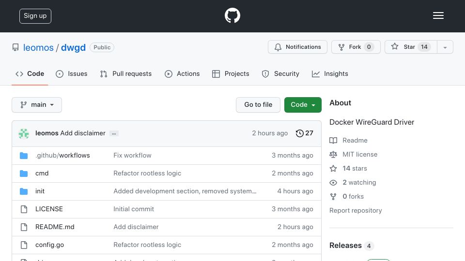Open 'Refactor rootless logic' in cmd row
This screenshot has height=261, width=465.
147,174
